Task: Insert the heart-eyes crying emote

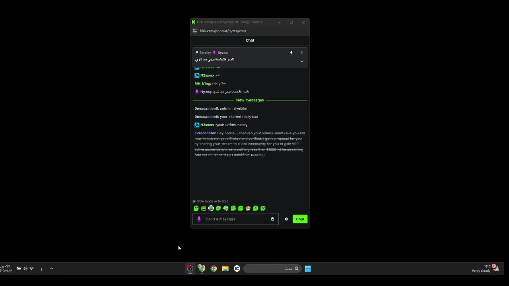Action: click(x=263, y=208)
